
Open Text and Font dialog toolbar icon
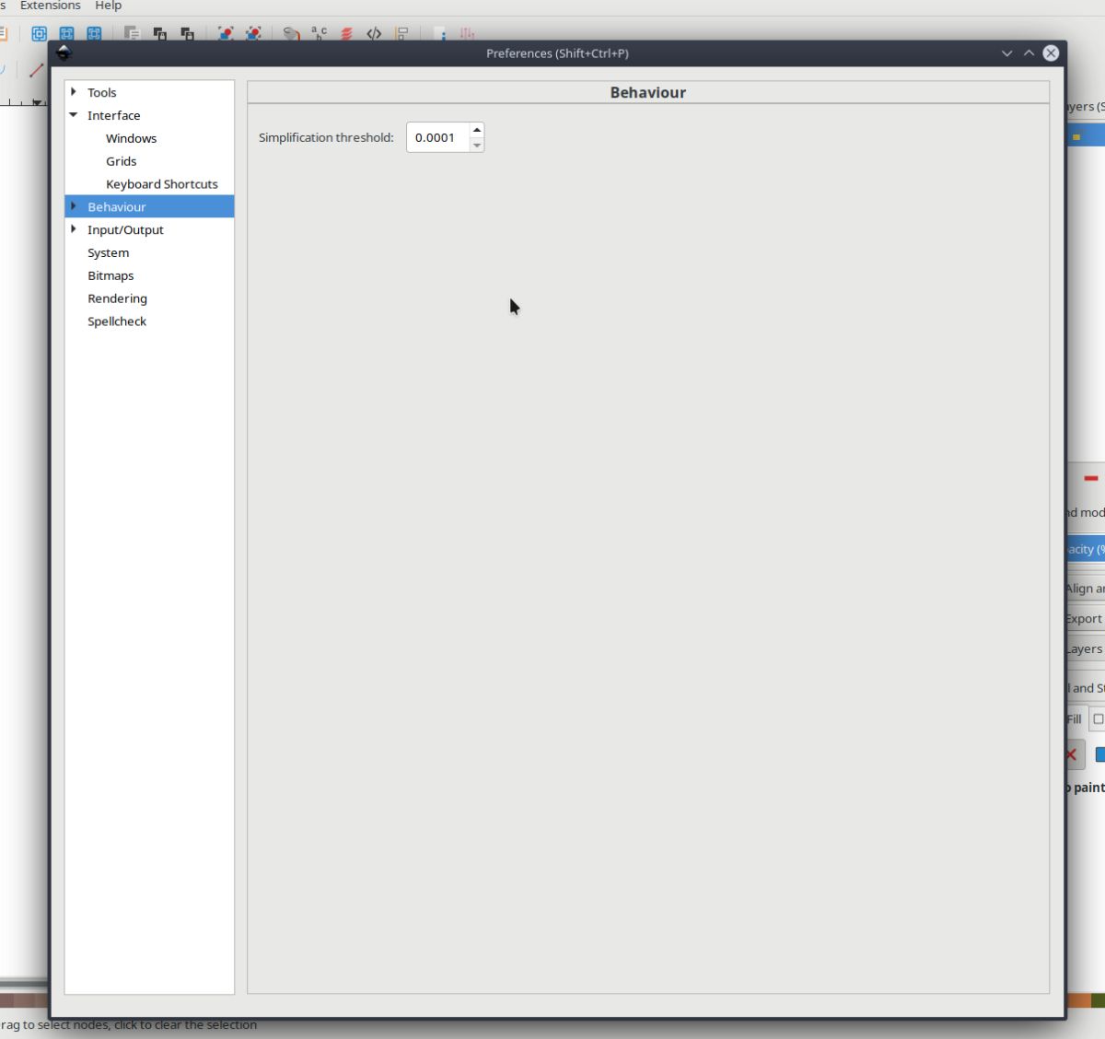319,33
